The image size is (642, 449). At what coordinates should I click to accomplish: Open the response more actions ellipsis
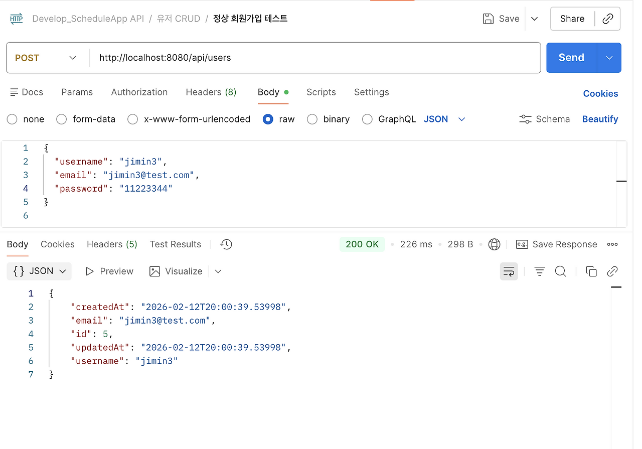click(x=612, y=244)
